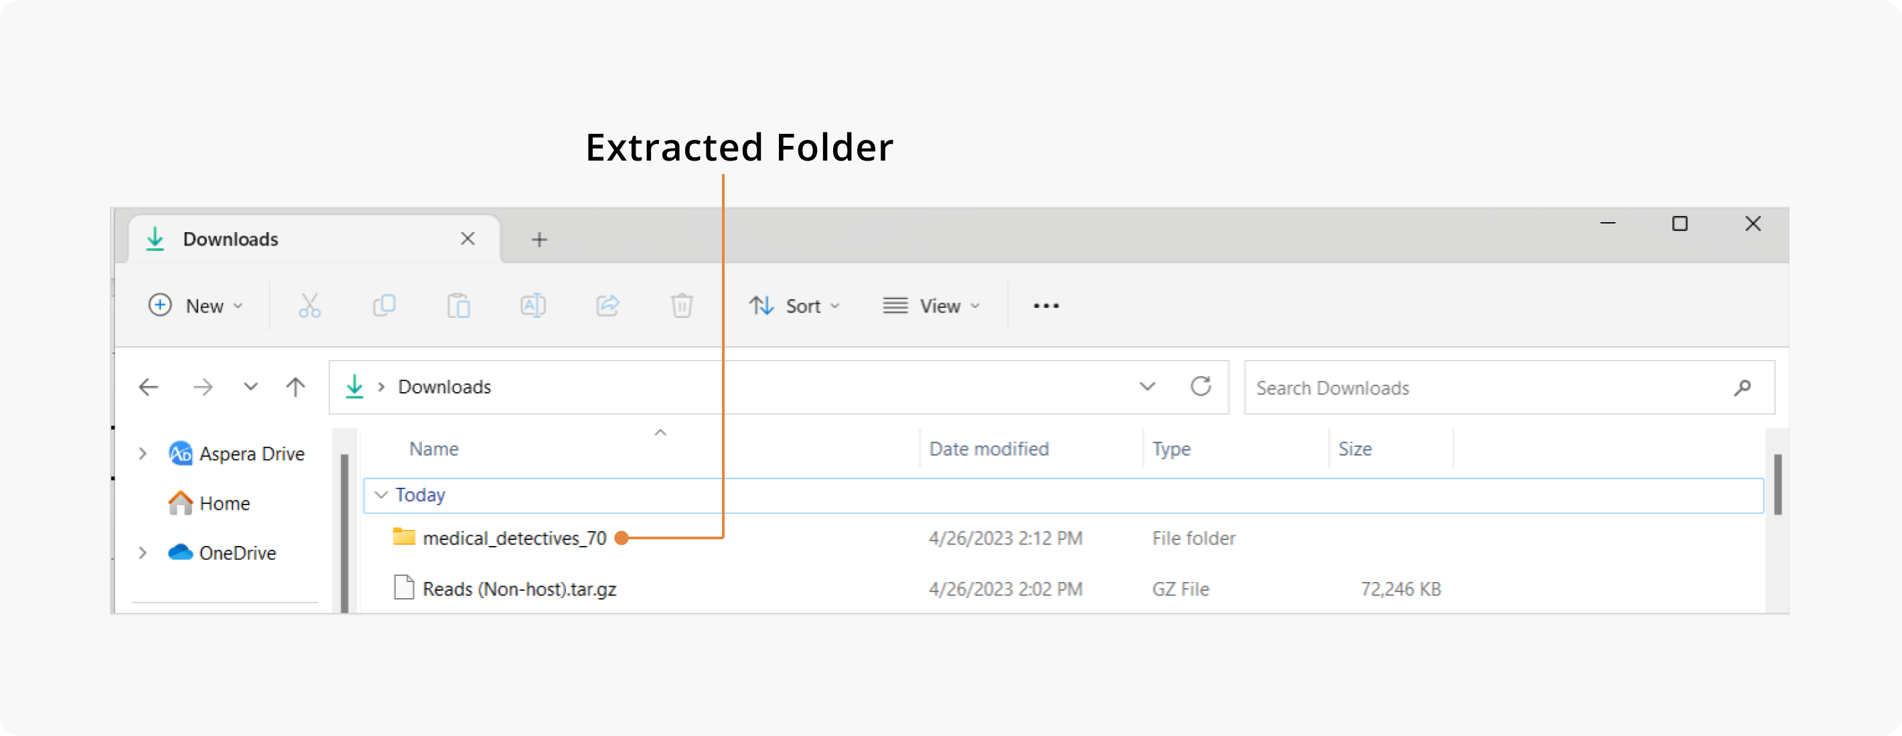This screenshot has width=1902, height=736.
Task: Click the Rename icon
Action: pyautogui.click(x=533, y=305)
